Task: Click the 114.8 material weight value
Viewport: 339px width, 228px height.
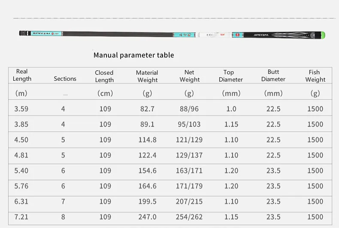Action: tap(148, 140)
